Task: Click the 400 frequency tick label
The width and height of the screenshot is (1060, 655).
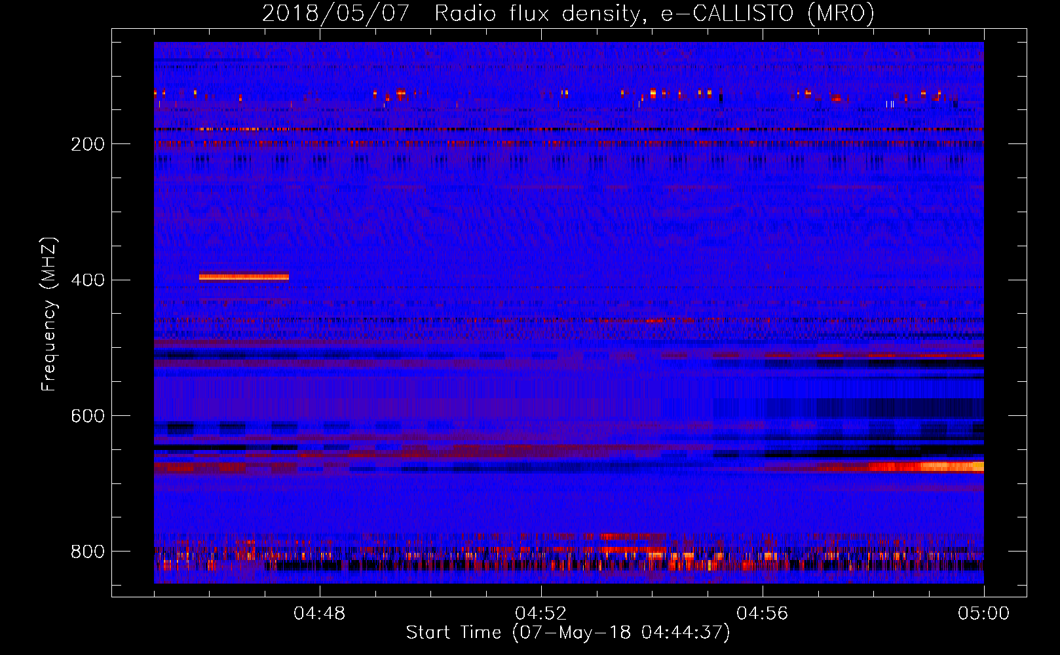Action: 88,280
